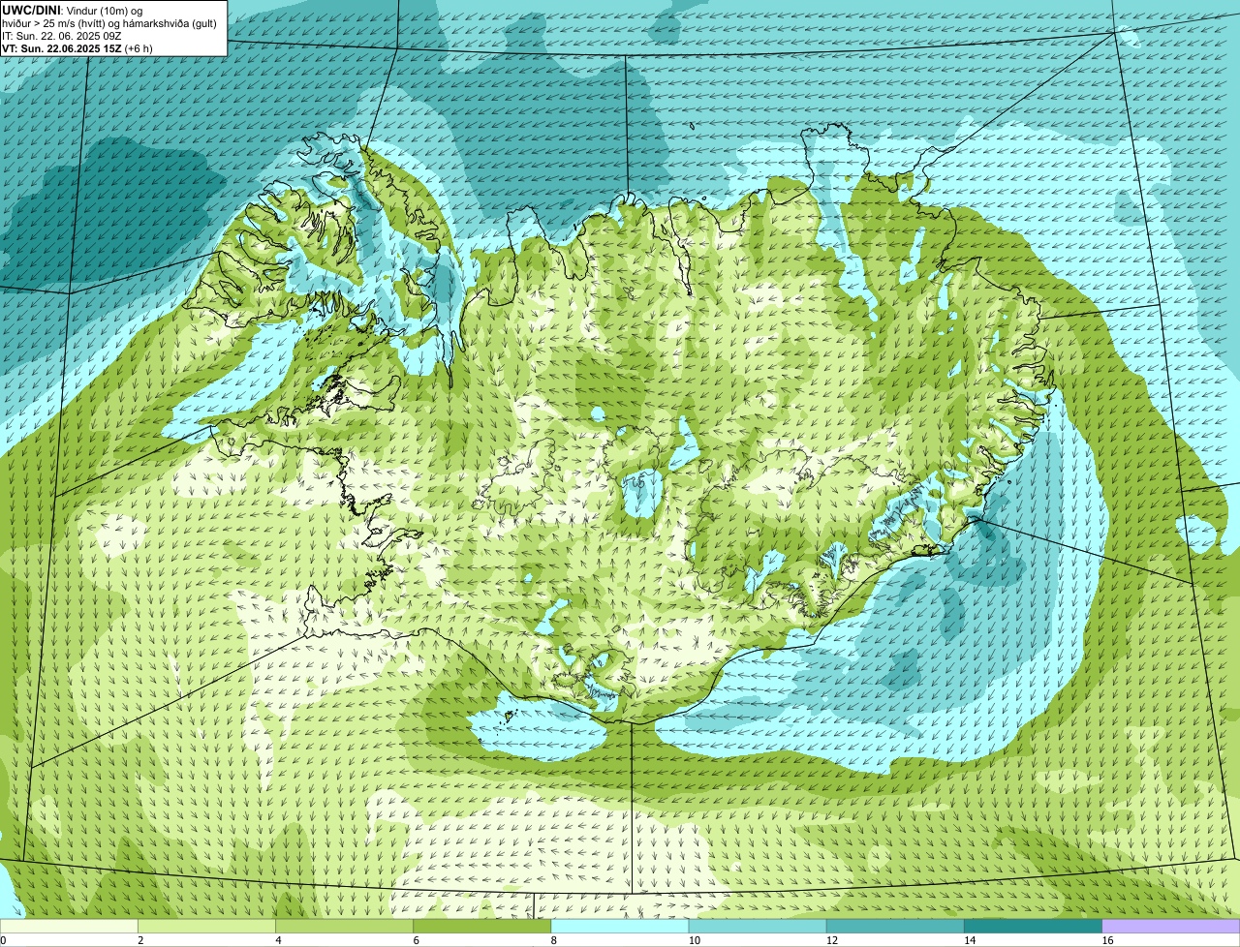Click the 4–6 m/s green legend swatch
This screenshot has width=1240, height=947.
(x=345, y=926)
